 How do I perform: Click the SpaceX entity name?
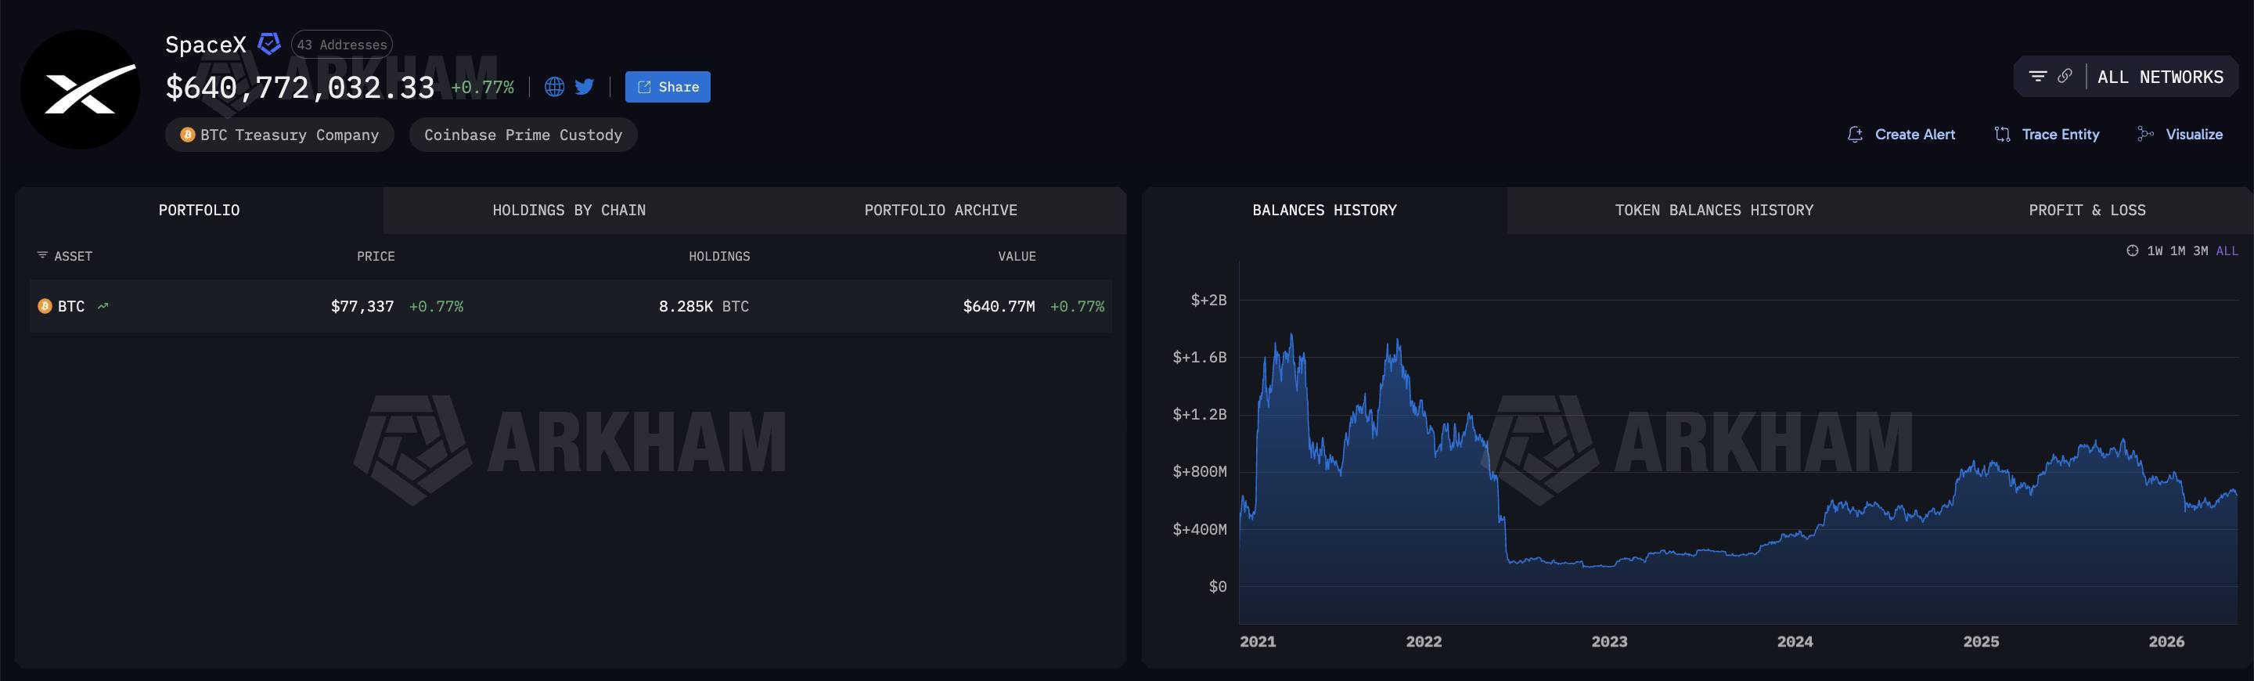[206, 45]
